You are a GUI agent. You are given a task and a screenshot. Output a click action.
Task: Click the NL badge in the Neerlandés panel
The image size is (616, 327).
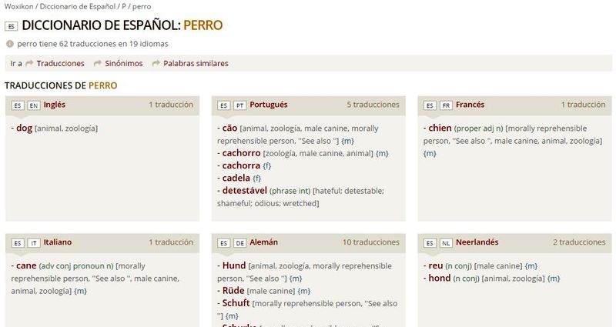(446, 243)
